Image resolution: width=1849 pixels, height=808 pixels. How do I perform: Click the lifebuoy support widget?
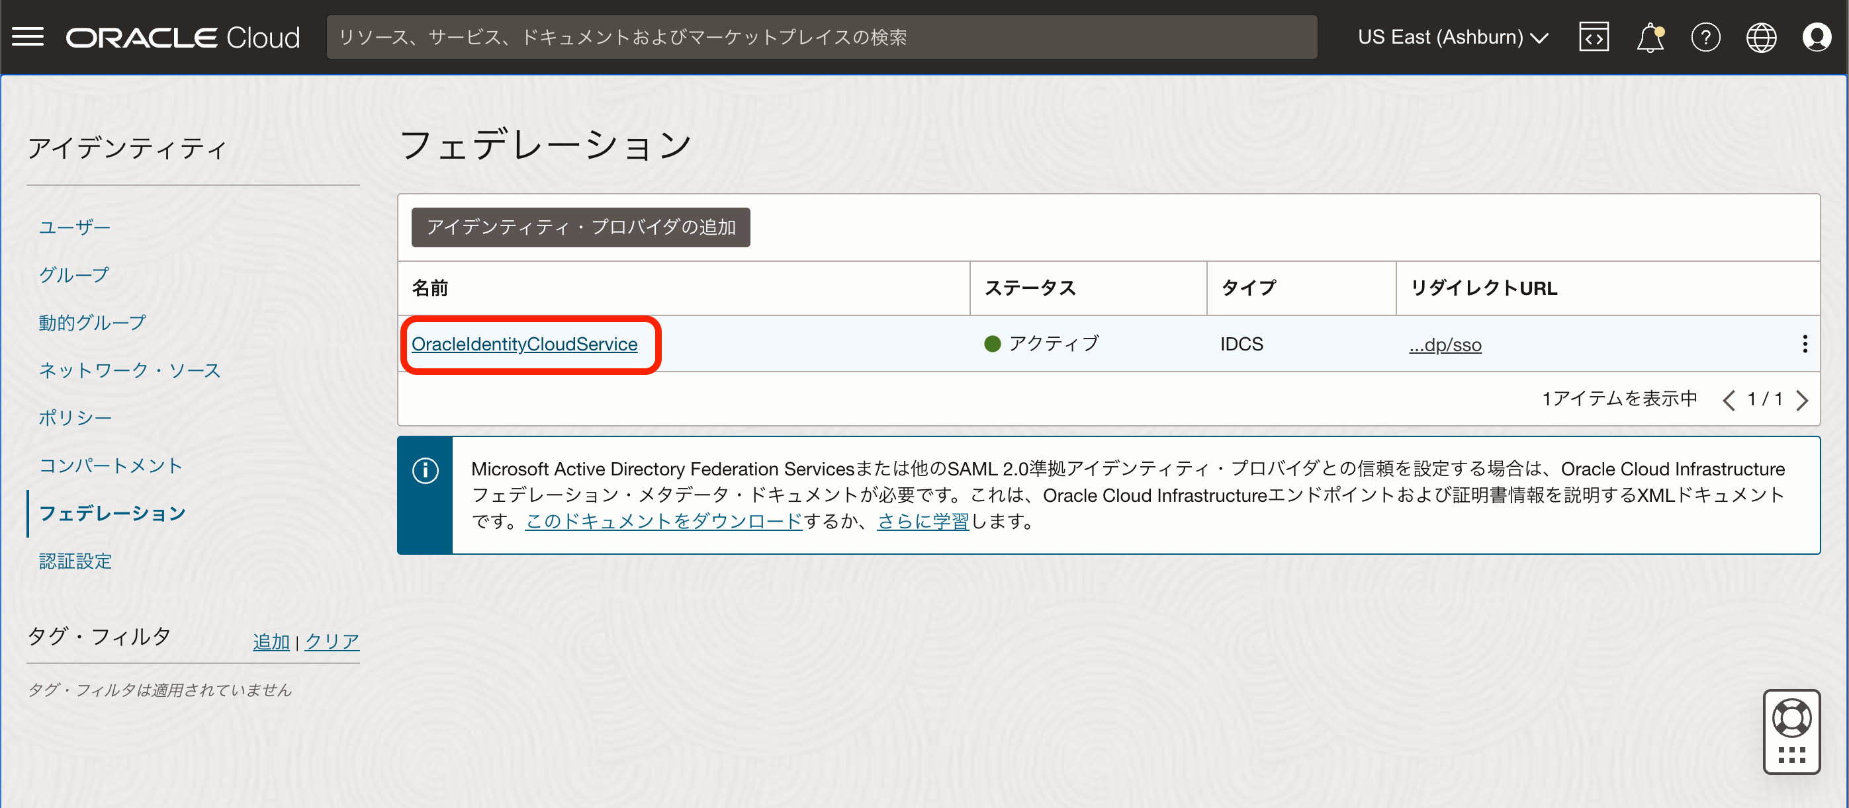tap(1791, 719)
